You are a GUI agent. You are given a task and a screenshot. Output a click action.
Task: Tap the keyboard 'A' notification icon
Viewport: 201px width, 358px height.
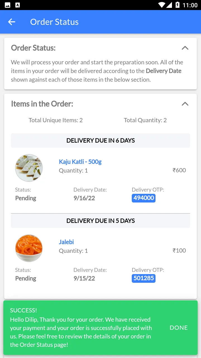coord(17,5)
